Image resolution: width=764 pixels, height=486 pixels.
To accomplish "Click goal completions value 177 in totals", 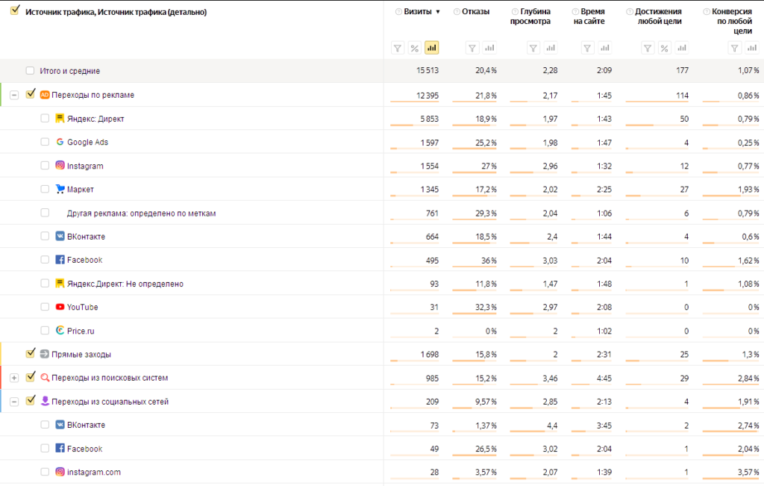I will tap(682, 71).
